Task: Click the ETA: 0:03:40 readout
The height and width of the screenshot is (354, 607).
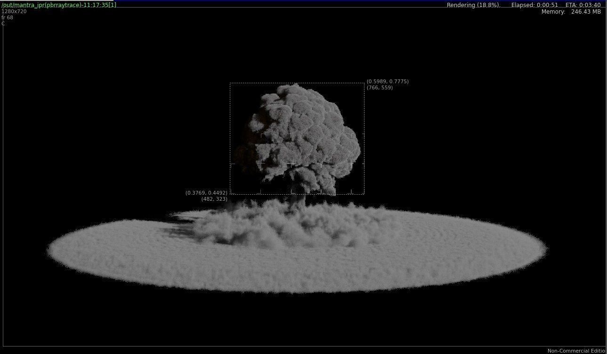Action: (x=583, y=5)
